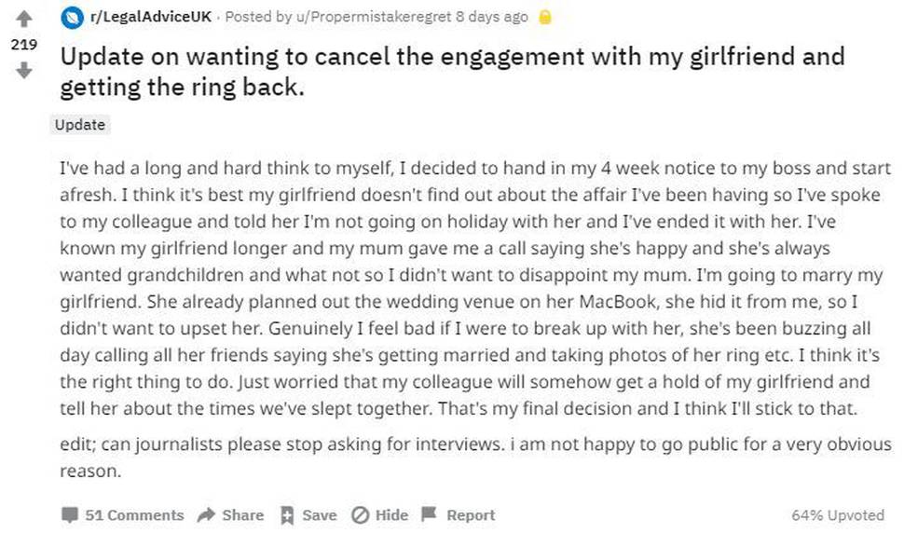Click the "64% Upvoted" text

(x=838, y=514)
